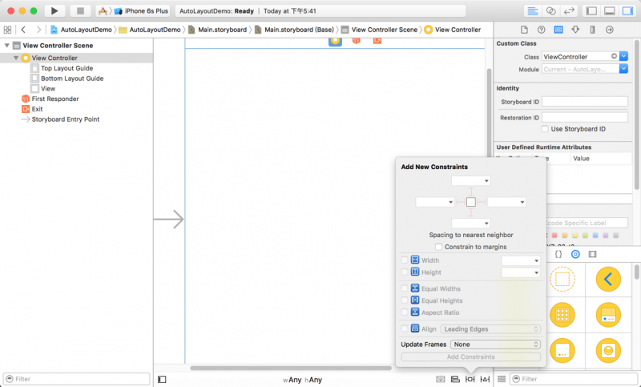
Task: Open the Assistant editor
Action: pos(551,10)
